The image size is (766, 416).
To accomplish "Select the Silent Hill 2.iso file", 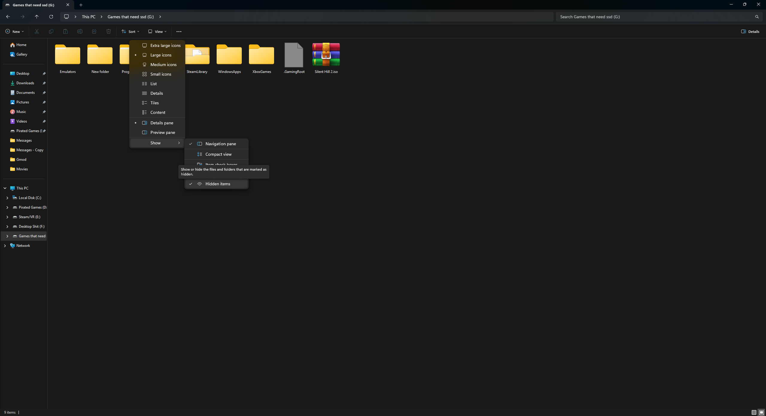I will point(326,58).
